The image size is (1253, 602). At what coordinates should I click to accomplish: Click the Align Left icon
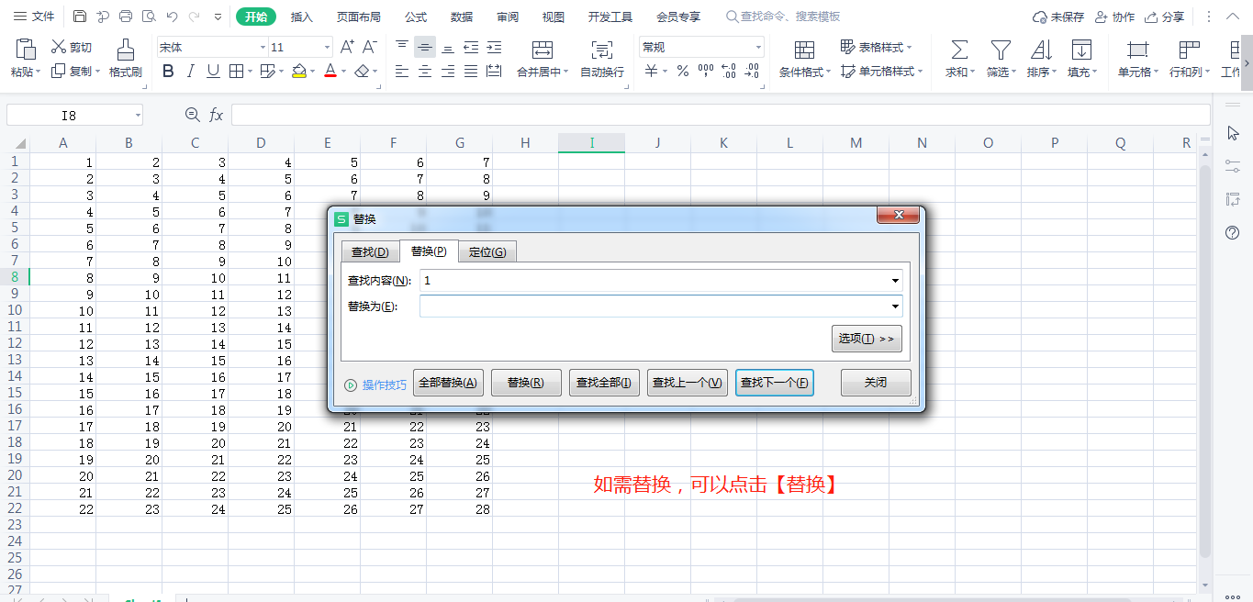tap(402, 71)
